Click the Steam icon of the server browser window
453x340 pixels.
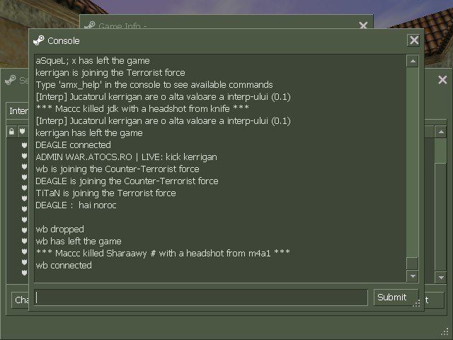point(11,80)
